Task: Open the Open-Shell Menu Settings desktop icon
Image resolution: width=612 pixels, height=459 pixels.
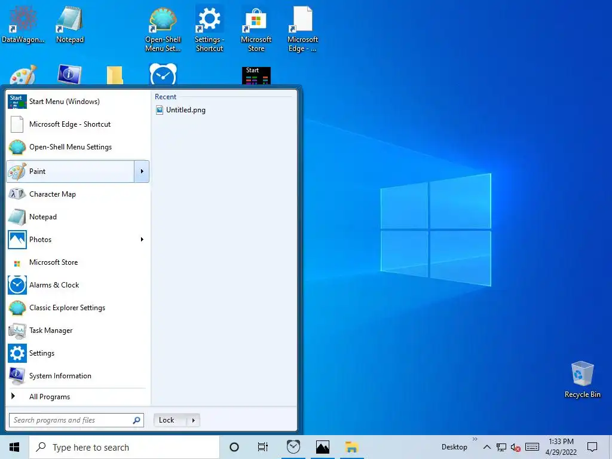Action: click(163, 28)
